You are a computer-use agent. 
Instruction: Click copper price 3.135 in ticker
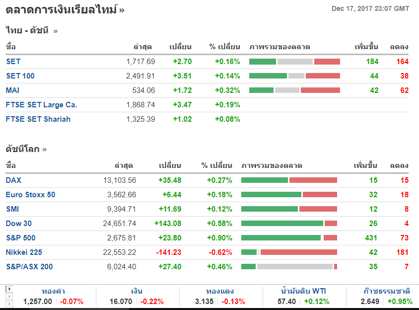pos(204,302)
